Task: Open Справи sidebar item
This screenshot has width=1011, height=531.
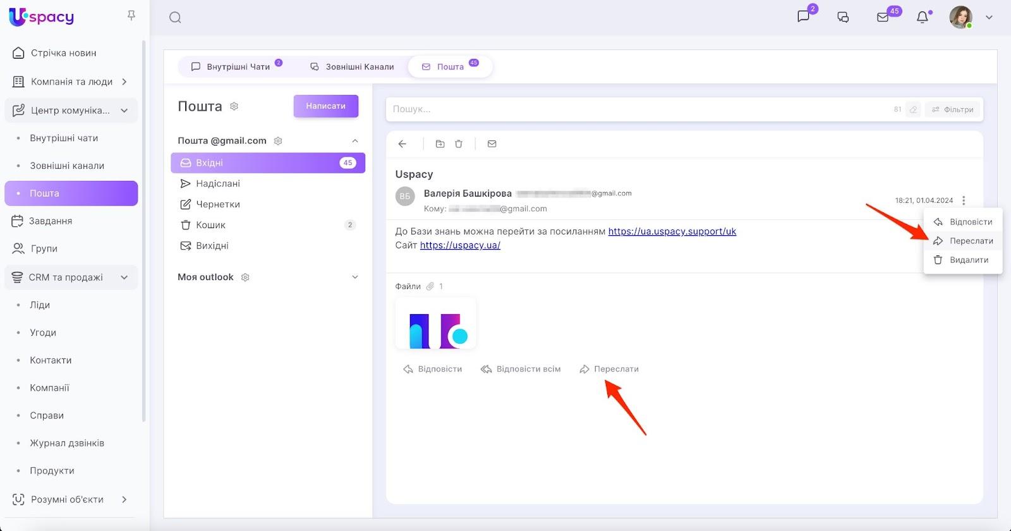Action: click(47, 415)
